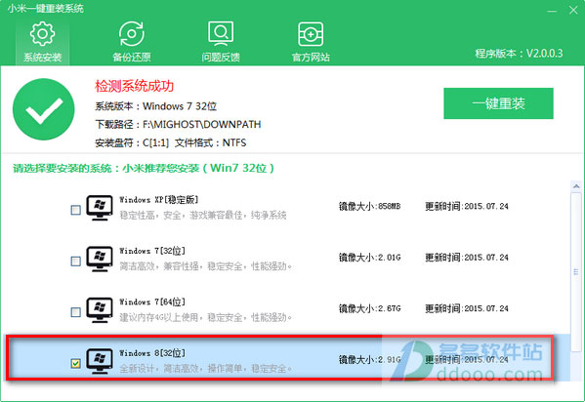Click the 下载路径 F:\MIGHOST\DOWNPATH text
585x402 pixels.
point(178,124)
